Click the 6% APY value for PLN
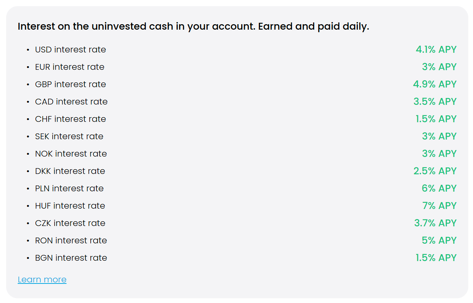Viewport: 473px width, 303px height. pyautogui.click(x=439, y=188)
